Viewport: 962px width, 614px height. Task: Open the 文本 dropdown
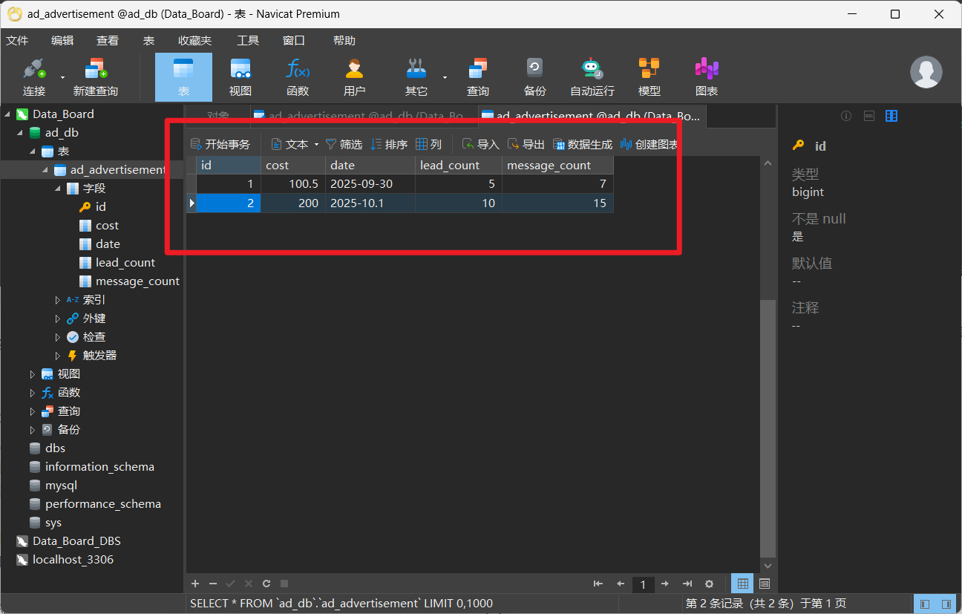pyautogui.click(x=295, y=144)
